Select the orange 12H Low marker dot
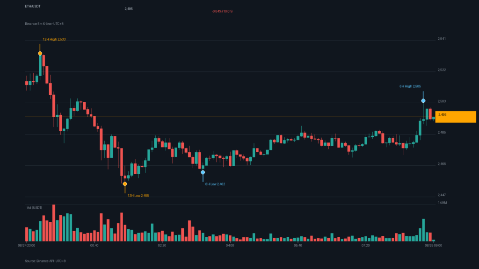Screen dimensions: 479x269 125,184
